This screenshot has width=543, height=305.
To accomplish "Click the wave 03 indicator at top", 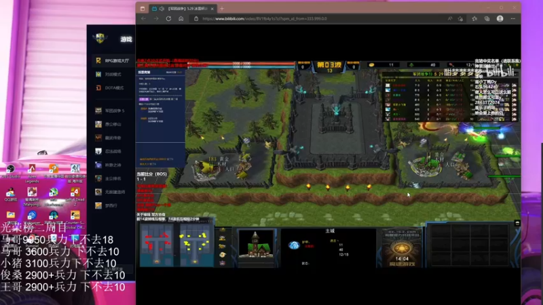I will (x=329, y=66).
